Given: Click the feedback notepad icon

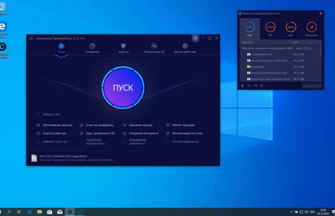Looking at the screenshot, I should pos(34,158).
